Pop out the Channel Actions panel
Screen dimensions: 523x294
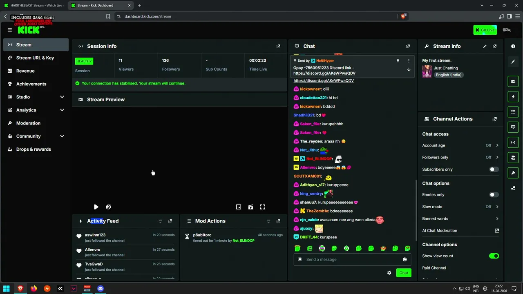point(495,119)
